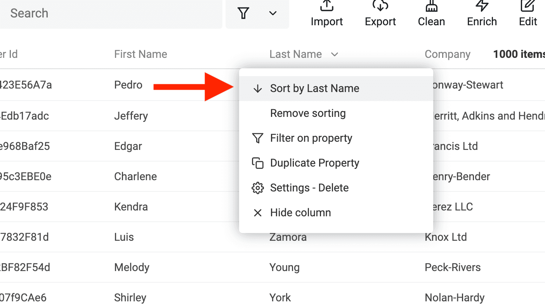Click the Pedro first name cell

tap(128, 85)
